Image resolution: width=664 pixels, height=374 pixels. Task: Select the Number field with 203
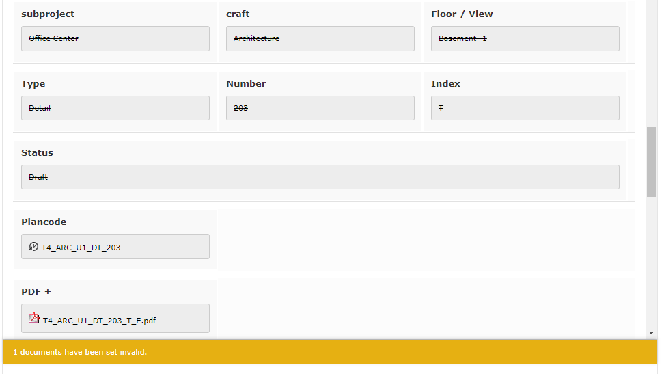320,108
